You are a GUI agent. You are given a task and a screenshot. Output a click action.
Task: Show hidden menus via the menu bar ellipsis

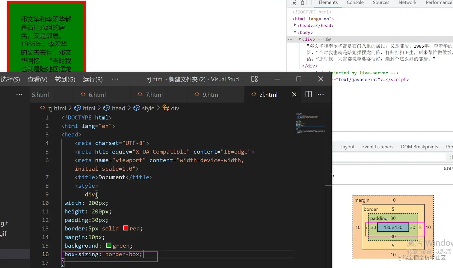click(x=115, y=79)
